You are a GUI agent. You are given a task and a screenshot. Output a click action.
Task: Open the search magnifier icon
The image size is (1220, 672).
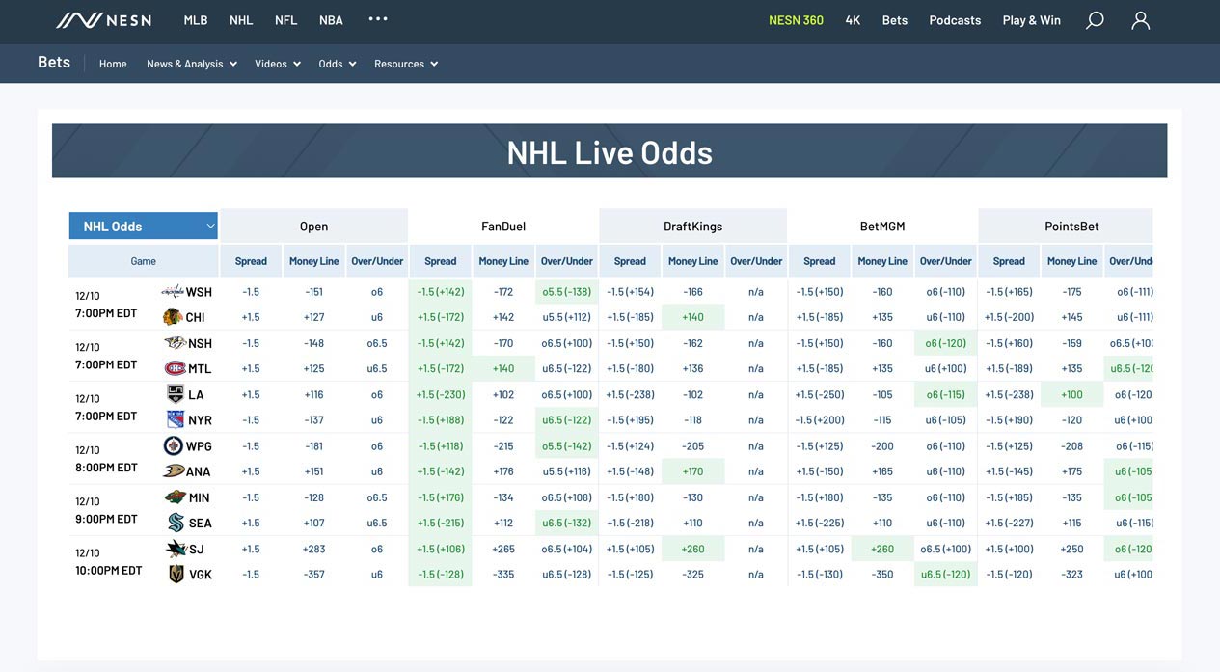(1095, 20)
